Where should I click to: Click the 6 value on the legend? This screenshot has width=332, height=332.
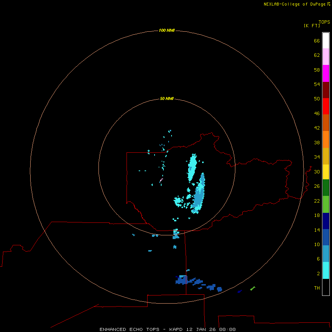pos(318,259)
